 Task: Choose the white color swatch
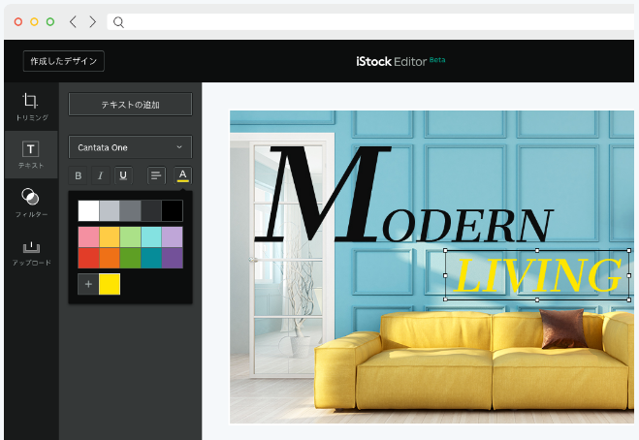88,210
